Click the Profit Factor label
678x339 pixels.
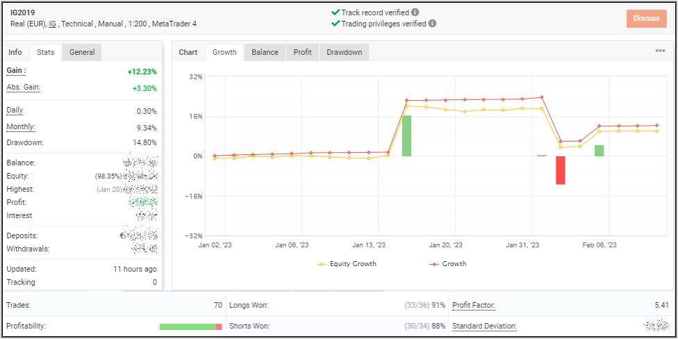coord(473,306)
